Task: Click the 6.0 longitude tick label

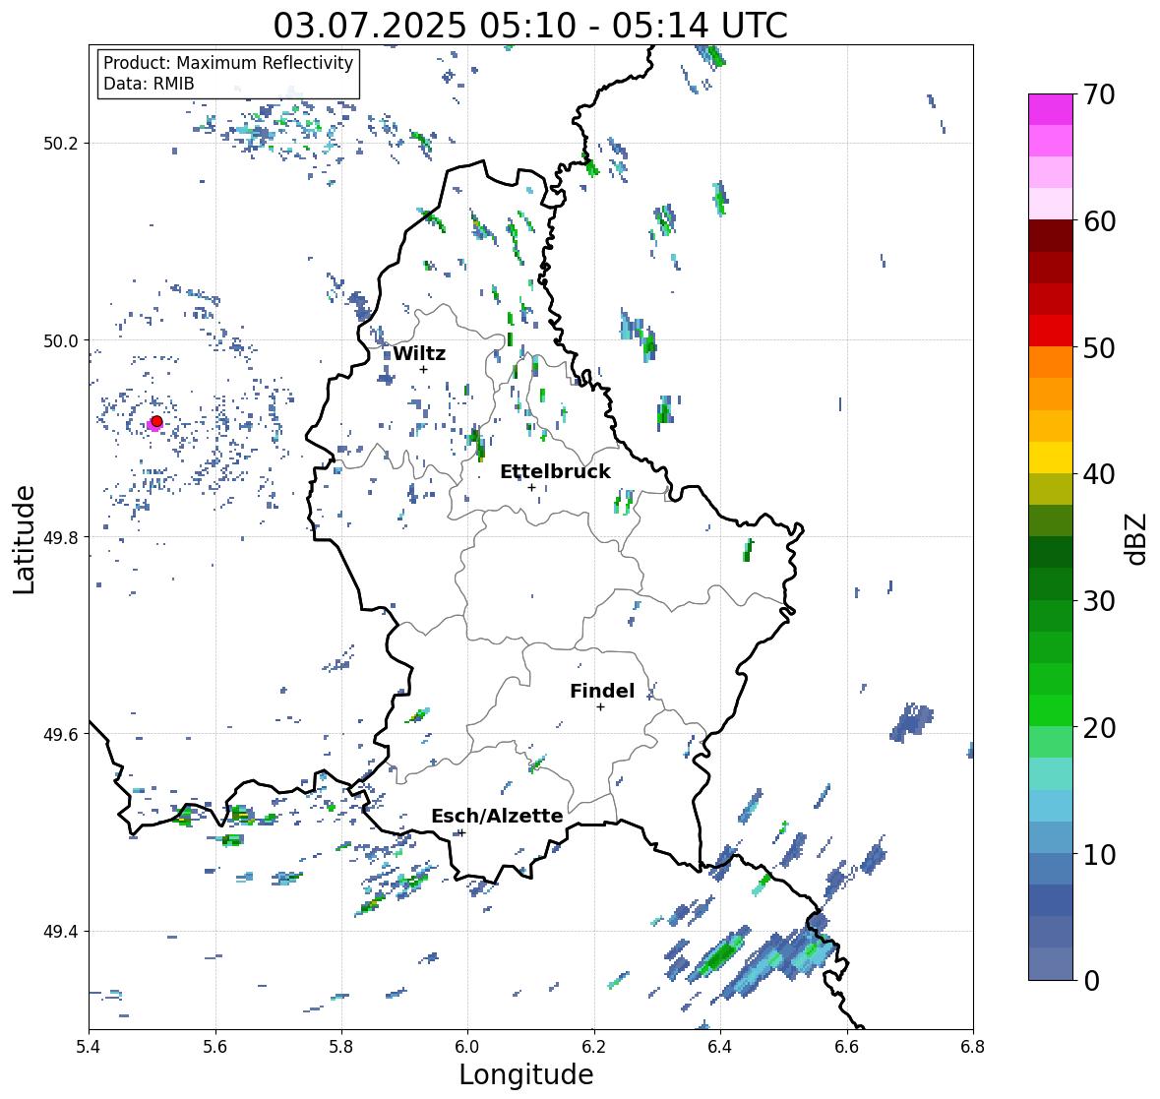Action: [467, 1046]
